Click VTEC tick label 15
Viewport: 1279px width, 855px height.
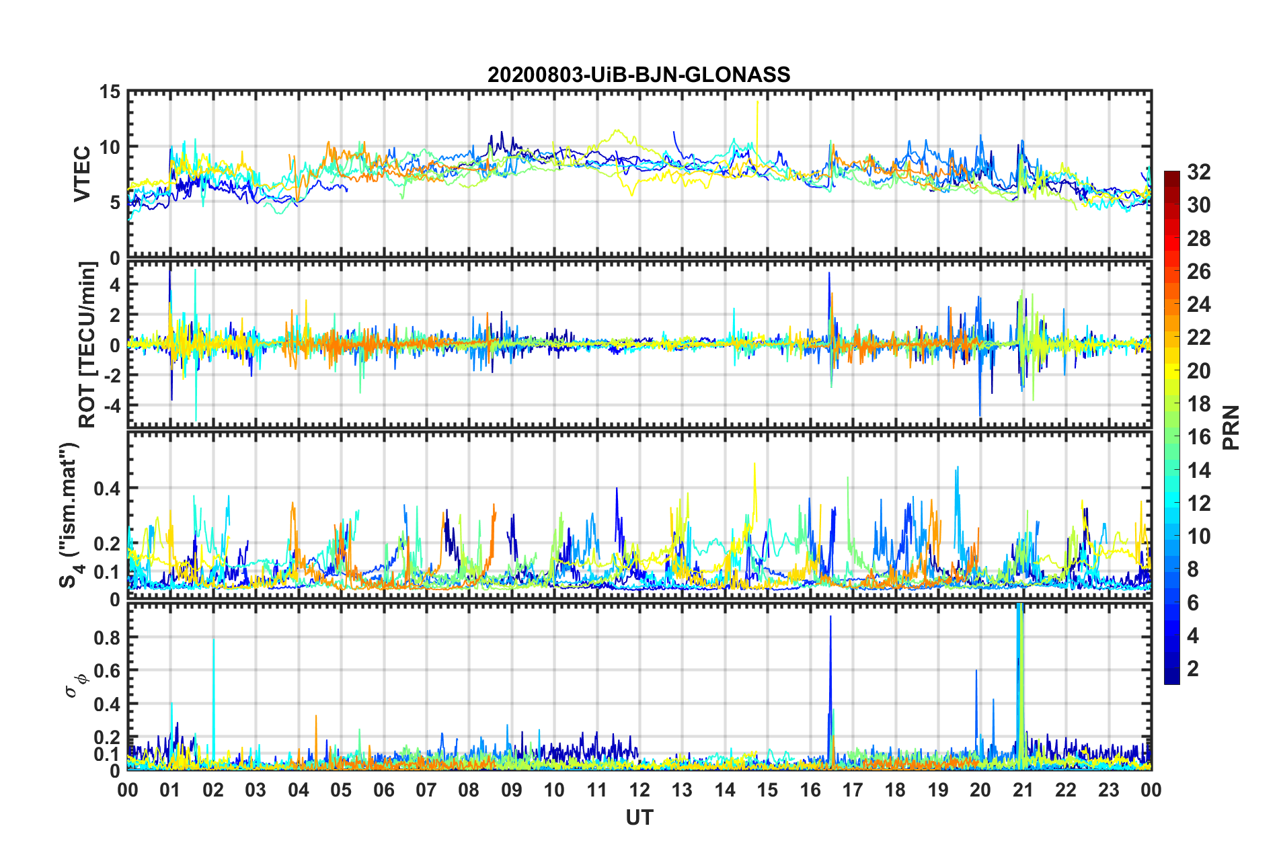pos(109,92)
